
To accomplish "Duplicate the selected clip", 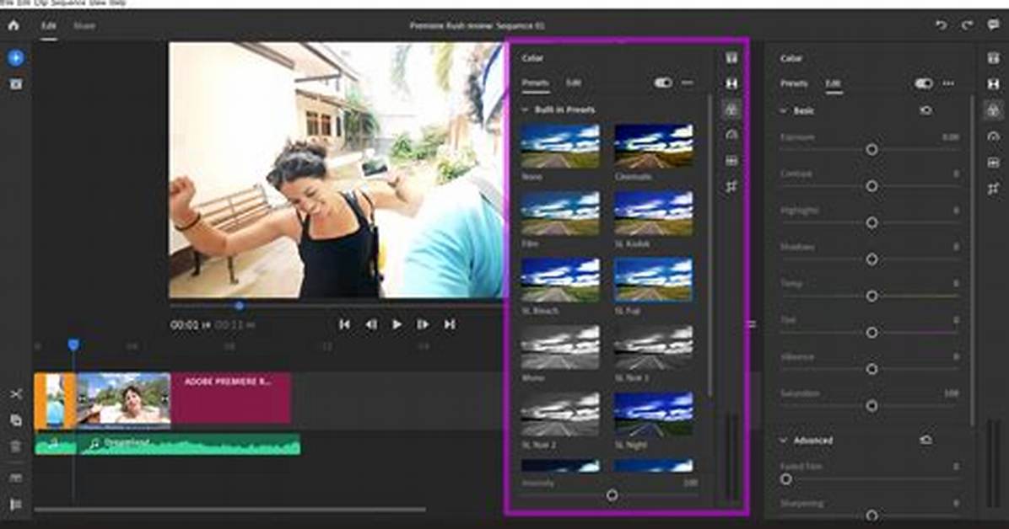I will click(x=16, y=420).
